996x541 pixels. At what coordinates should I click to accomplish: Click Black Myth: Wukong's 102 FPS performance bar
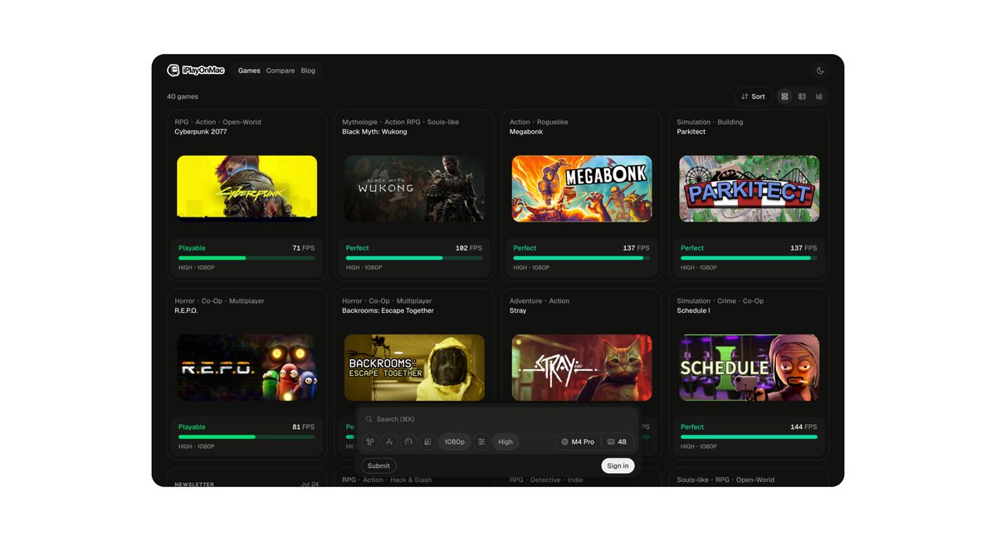coord(414,258)
